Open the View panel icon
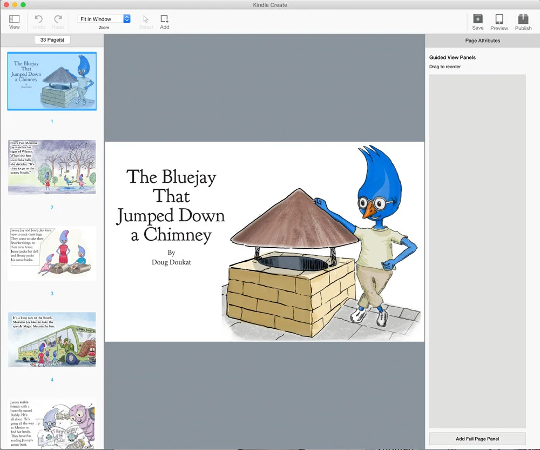The height and width of the screenshot is (450, 540). tap(14, 19)
